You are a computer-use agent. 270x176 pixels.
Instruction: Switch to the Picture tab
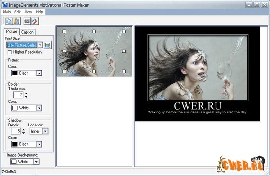point(12,32)
